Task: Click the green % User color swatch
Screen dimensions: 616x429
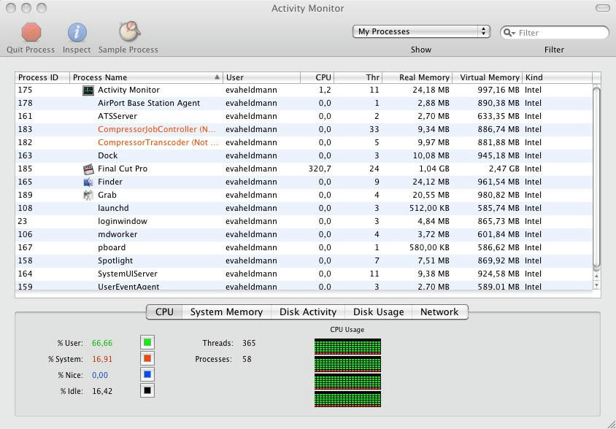Action: pos(147,343)
